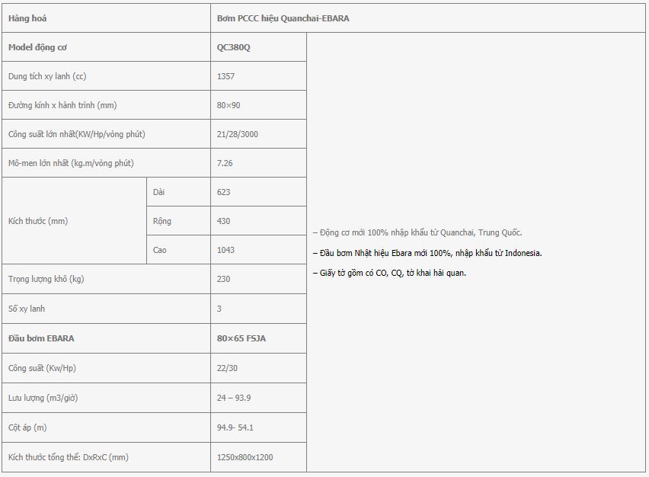The height and width of the screenshot is (477, 649).
Task: Click the 'Kích thước (mm)' label cell
Action: tap(38, 221)
